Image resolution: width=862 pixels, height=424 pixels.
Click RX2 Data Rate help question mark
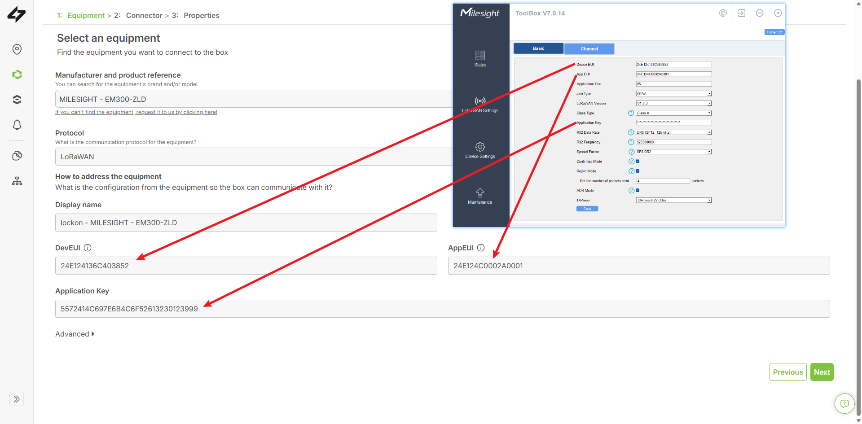pos(631,132)
